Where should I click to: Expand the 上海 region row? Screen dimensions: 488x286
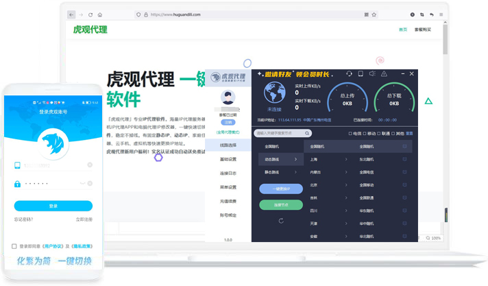(x=328, y=159)
